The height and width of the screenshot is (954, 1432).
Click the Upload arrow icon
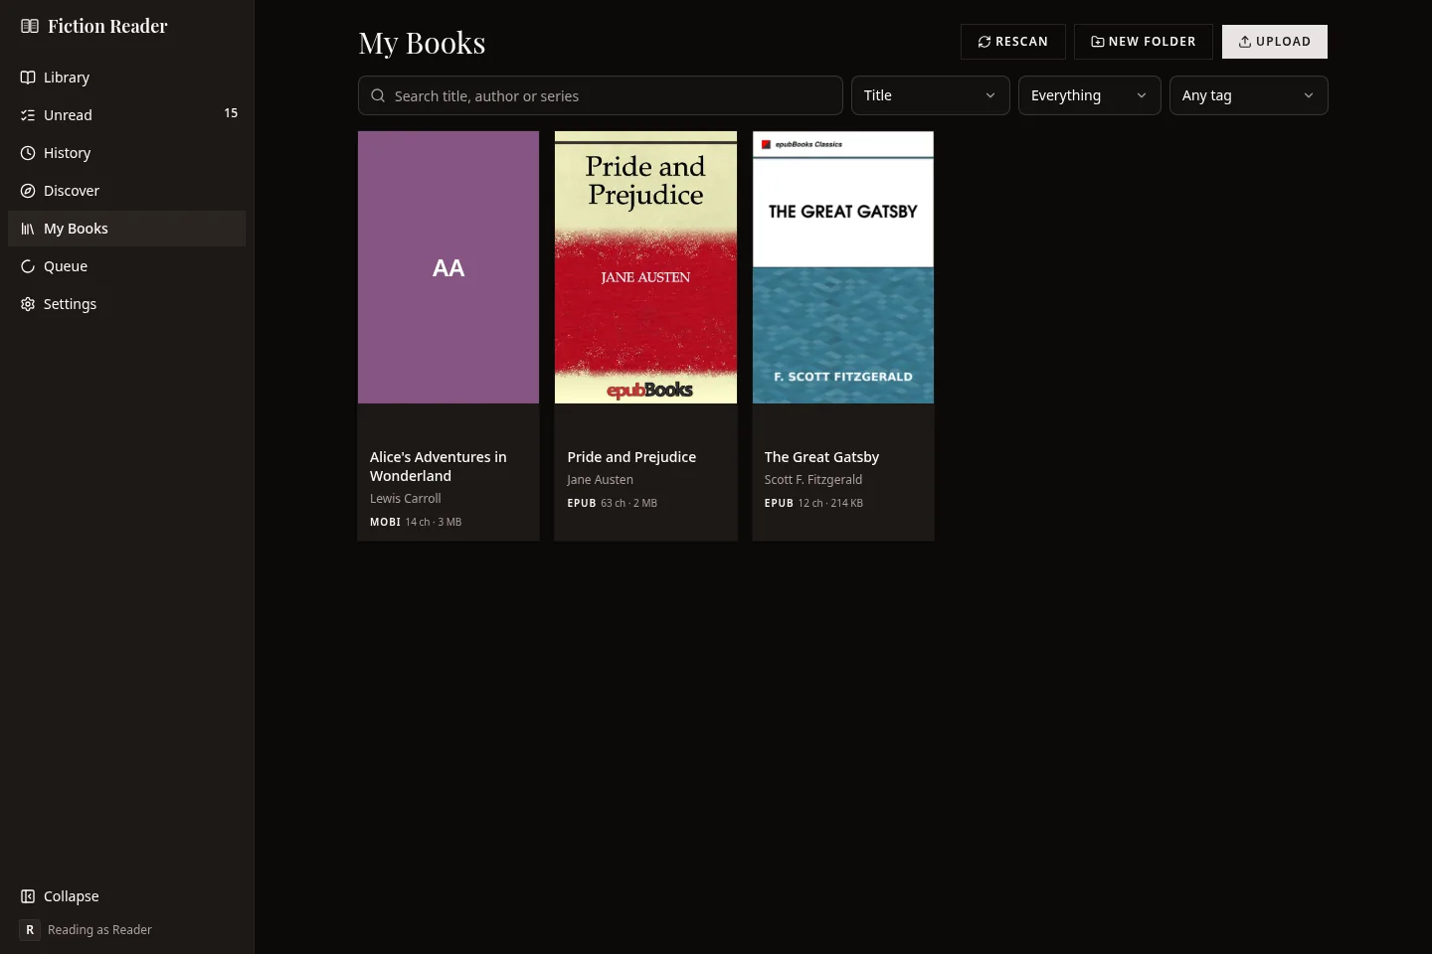coord(1245,42)
